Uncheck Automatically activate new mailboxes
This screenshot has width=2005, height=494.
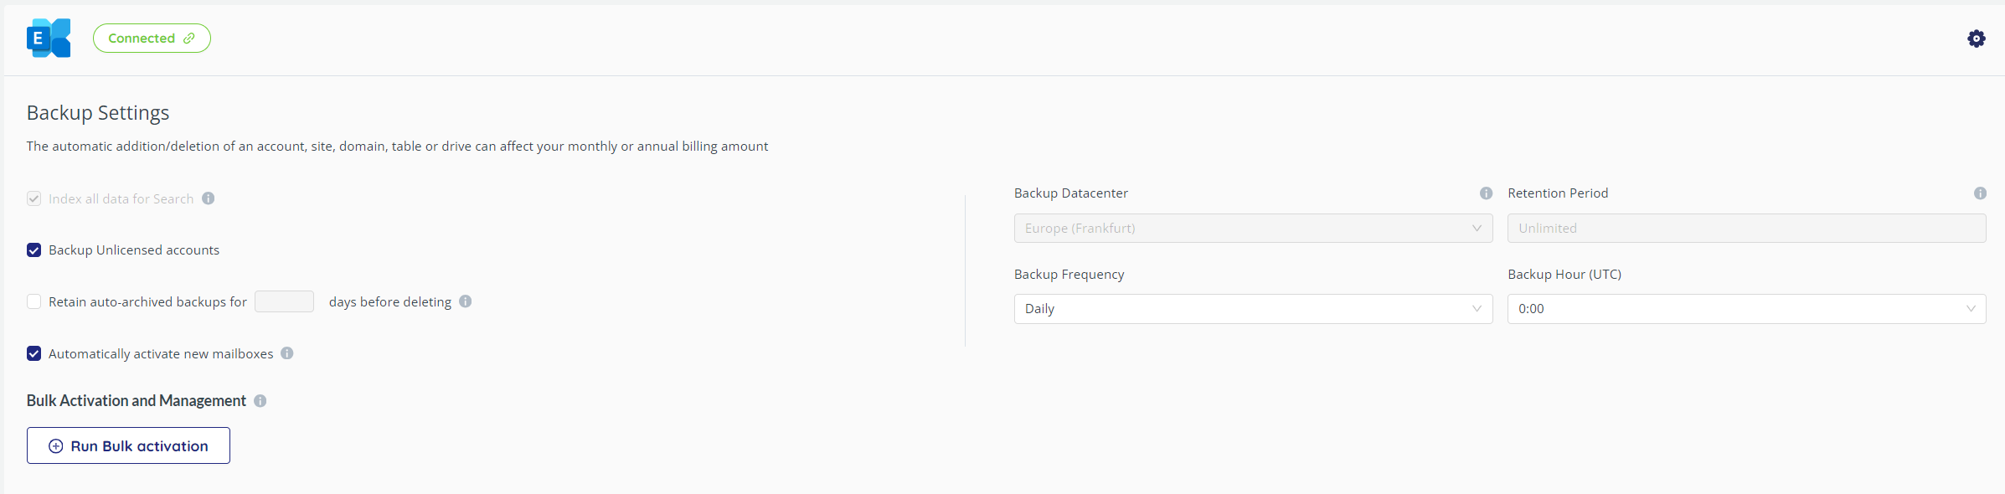(34, 353)
